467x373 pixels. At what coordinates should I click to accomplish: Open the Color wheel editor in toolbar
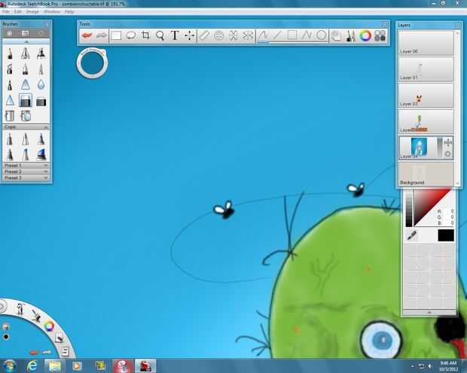(365, 35)
